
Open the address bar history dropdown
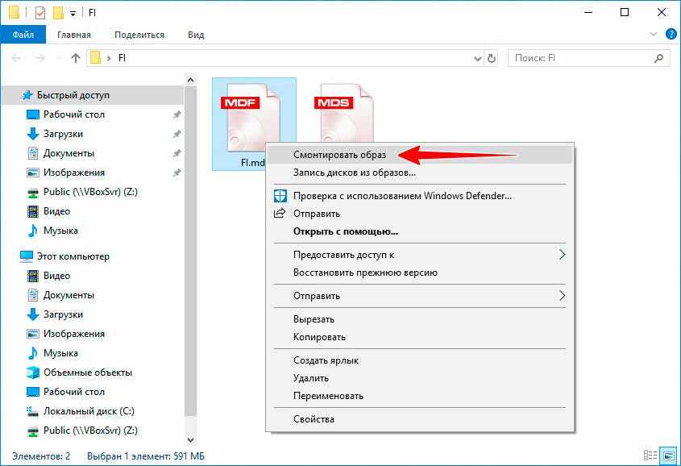click(x=475, y=58)
